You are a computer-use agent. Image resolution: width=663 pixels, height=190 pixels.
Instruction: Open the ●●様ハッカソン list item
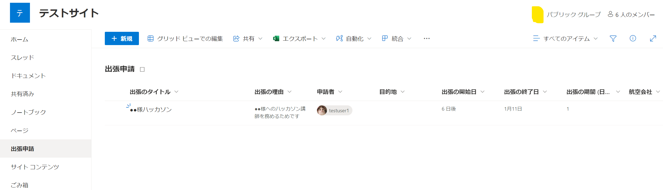point(151,110)
